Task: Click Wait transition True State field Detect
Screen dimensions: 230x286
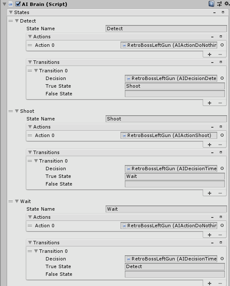Action: coord(175,266)
